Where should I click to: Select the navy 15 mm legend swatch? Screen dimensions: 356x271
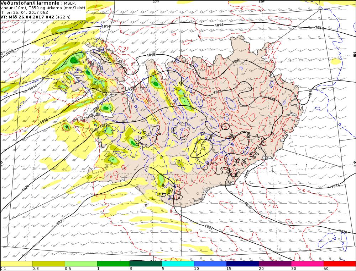[x=243, y=264]
